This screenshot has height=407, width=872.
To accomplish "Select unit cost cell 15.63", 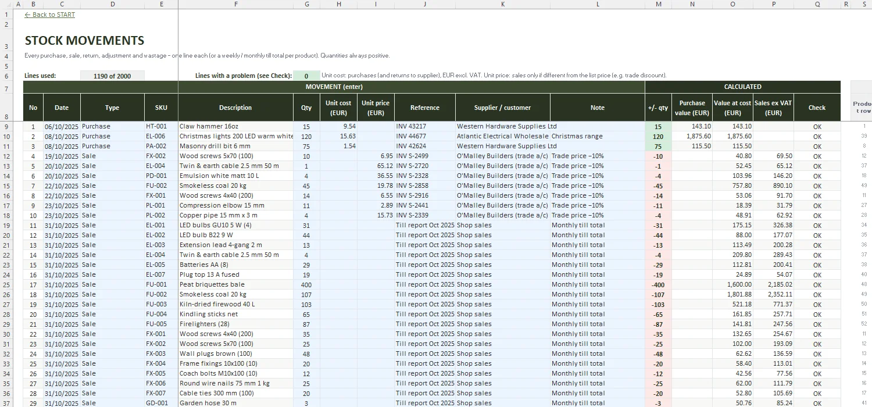I will point(339,136).
